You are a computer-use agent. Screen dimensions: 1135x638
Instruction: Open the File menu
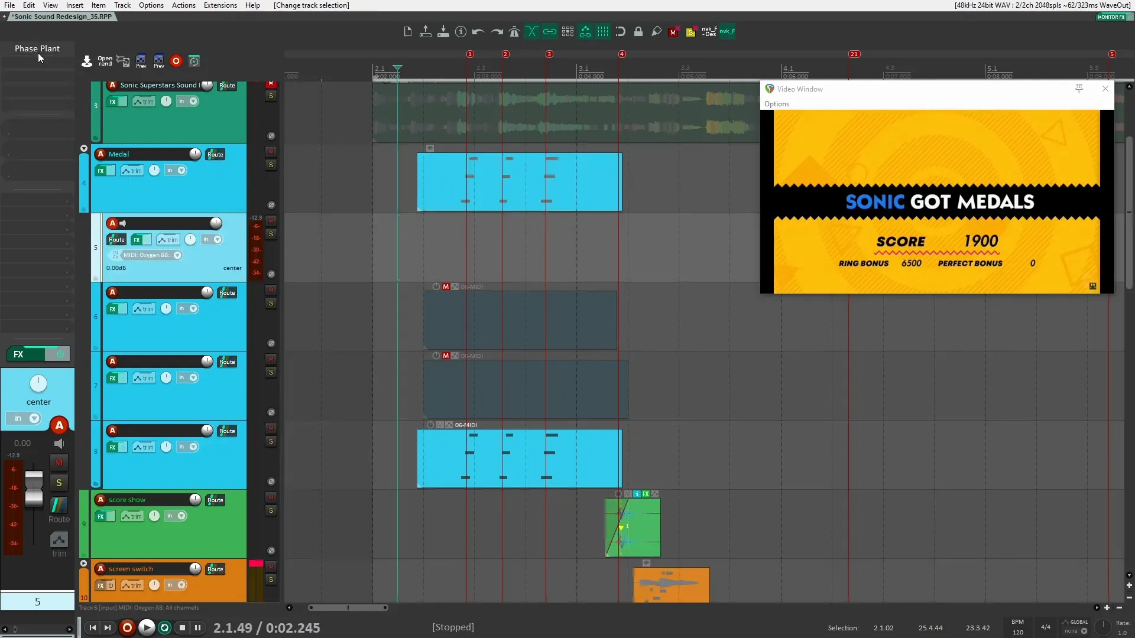click(9, 5)
